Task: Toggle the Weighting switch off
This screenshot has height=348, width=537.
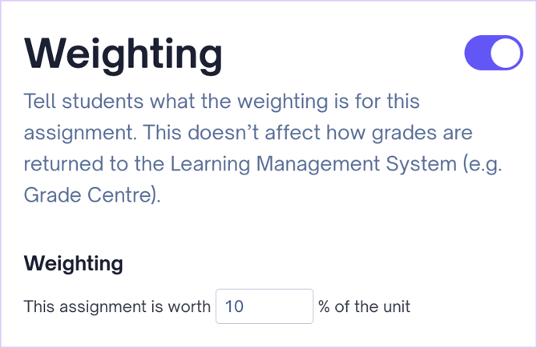Action: [x=493, y=53]
